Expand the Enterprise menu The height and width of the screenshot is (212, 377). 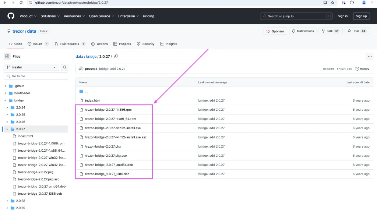128,16
